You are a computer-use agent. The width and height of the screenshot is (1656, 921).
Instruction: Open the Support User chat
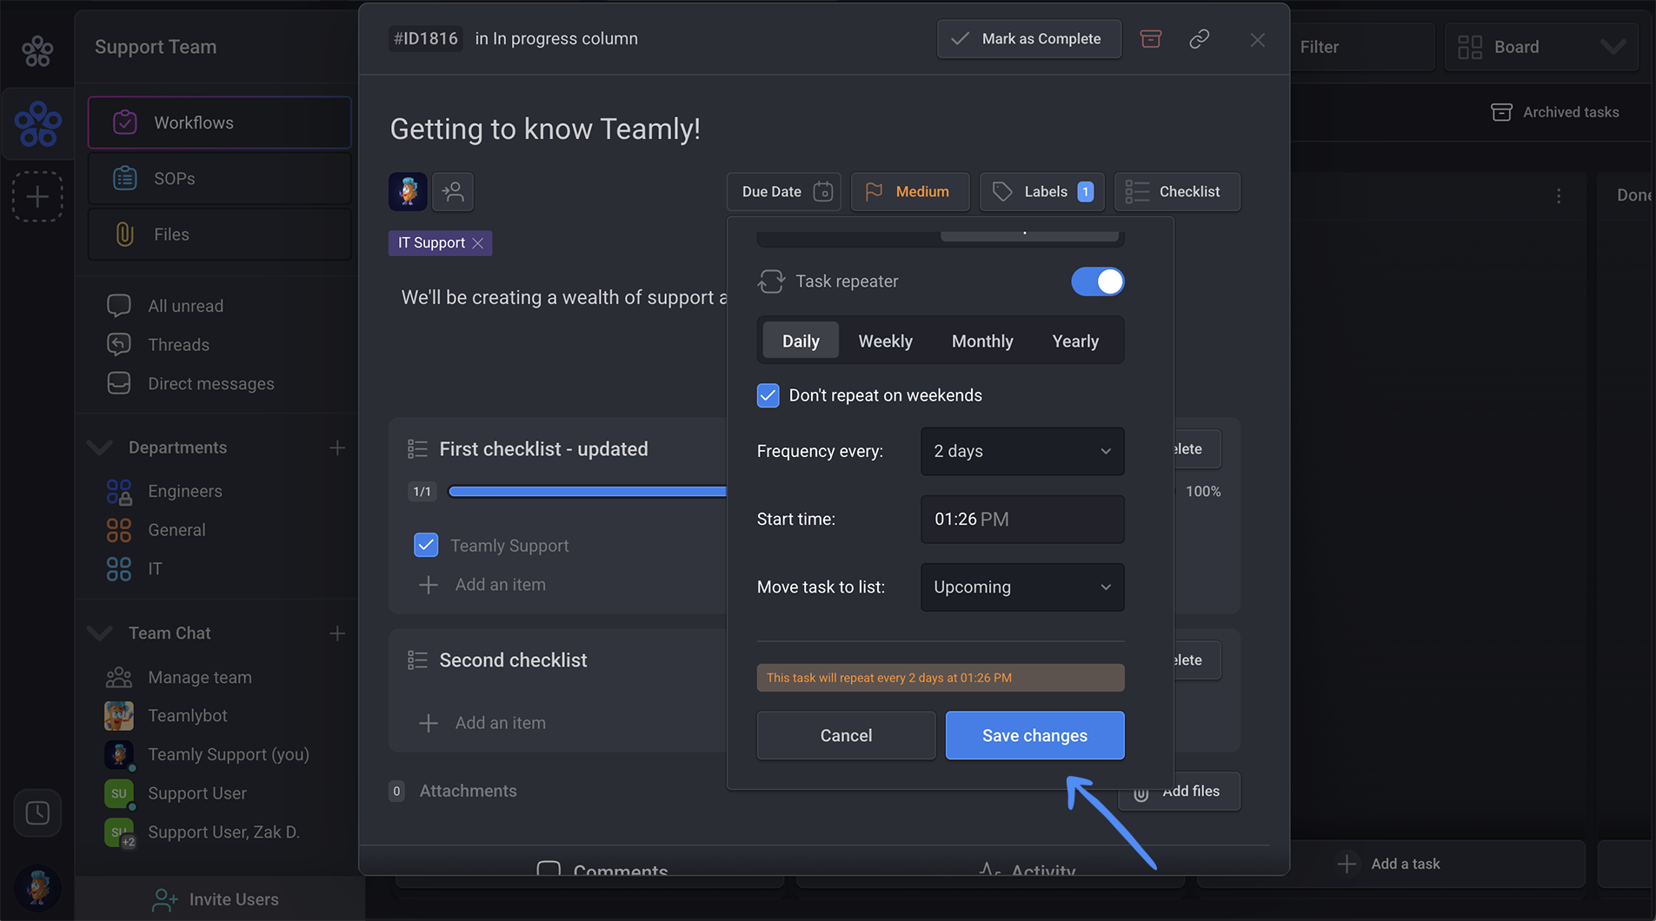coord(196,793)
